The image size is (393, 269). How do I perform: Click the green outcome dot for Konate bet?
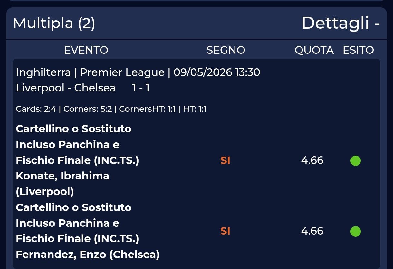pos(355,160)
